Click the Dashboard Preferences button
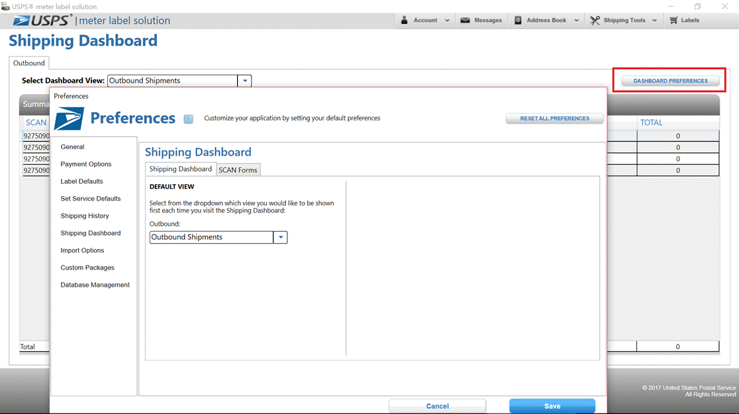739x414 pixels. 670,81
